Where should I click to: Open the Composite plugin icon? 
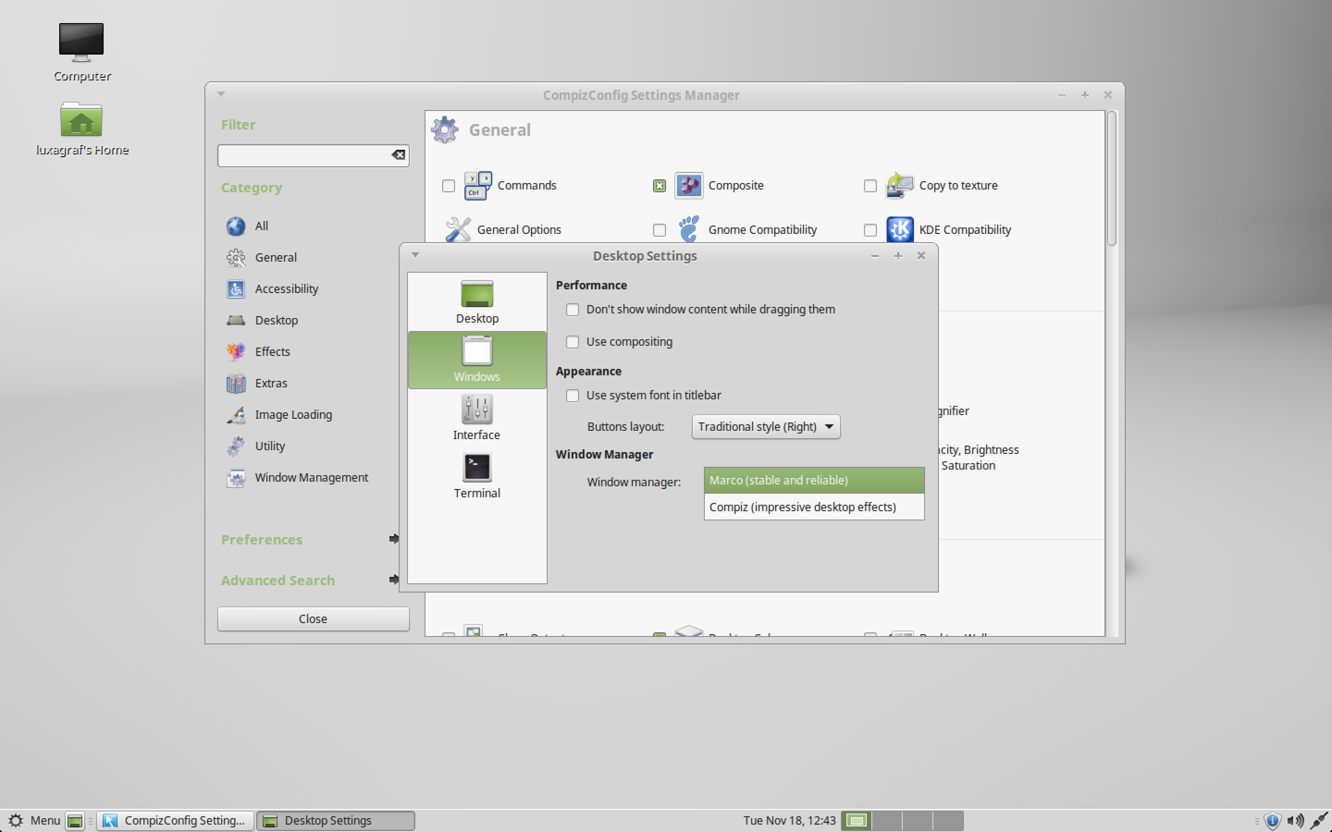click(x=689, y=185)
